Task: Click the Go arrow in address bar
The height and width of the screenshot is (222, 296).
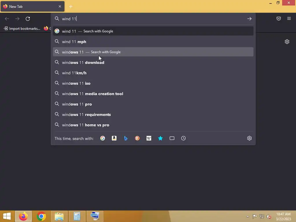Action: 249,19
